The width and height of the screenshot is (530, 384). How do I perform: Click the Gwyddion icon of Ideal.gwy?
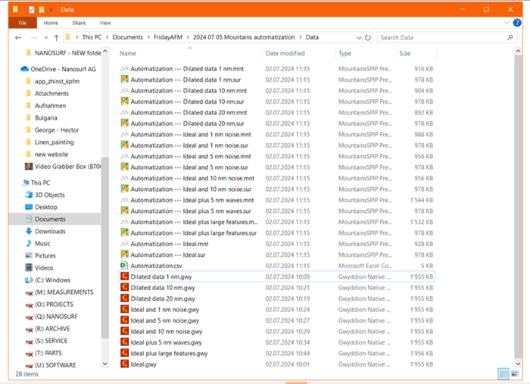[x=124, y=364]
